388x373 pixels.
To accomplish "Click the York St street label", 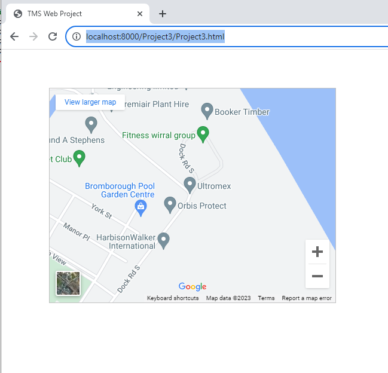I will point(102,212).
